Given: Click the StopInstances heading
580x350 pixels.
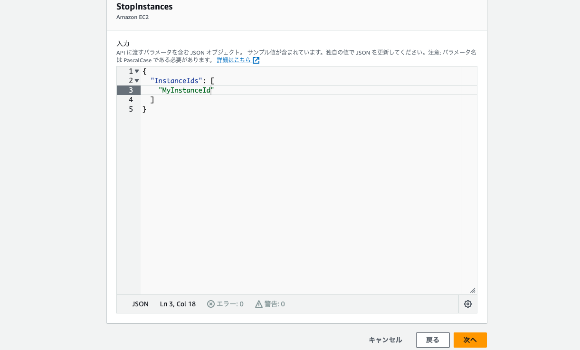Looking at the screenshot, I should (x=144, y=7).
